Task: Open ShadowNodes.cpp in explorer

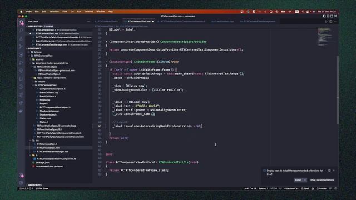Action: (50, 111)
